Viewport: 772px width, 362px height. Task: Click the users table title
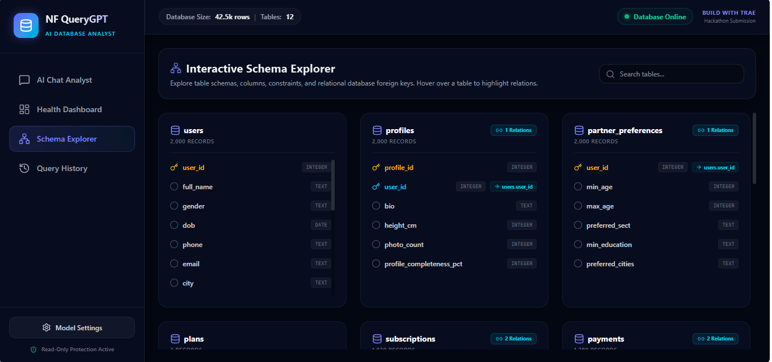point(193,130)
